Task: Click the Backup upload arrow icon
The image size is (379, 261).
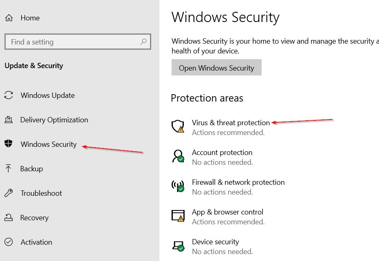Action: 8,168
